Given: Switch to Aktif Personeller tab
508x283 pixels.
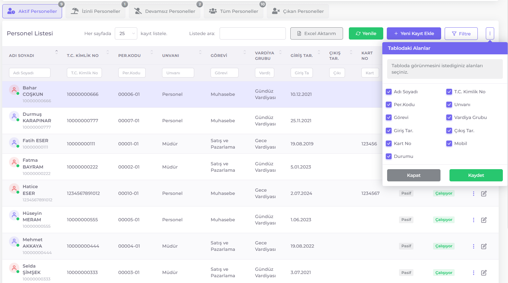Looking at the screenshot, I should point(32,11).
